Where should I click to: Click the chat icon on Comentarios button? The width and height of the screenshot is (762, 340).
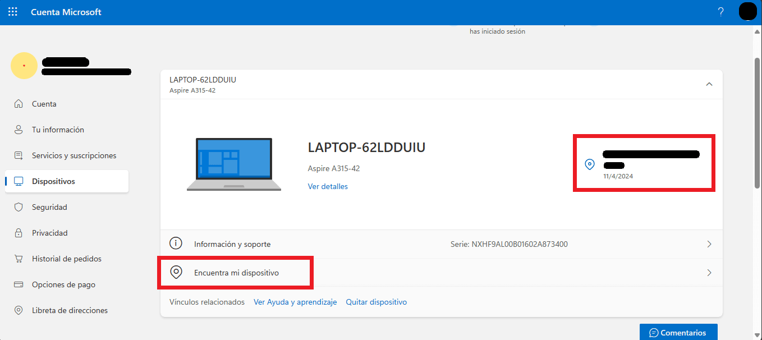pyautogui.click(x=653, y=333)
